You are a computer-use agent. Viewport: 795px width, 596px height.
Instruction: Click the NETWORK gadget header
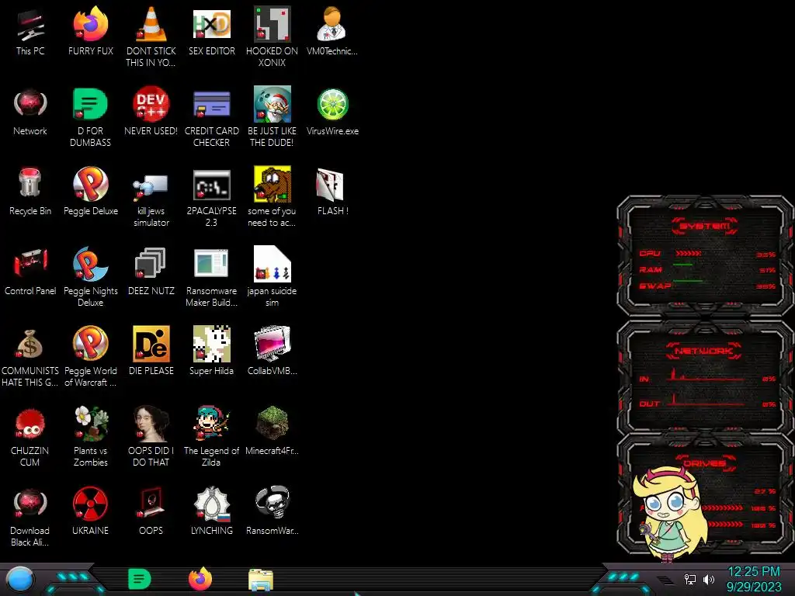[703, 351]
